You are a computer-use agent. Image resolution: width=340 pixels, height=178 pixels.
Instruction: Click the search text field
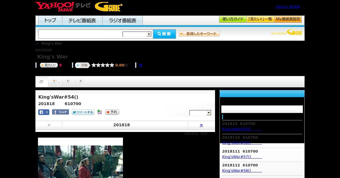pos(80,34)
